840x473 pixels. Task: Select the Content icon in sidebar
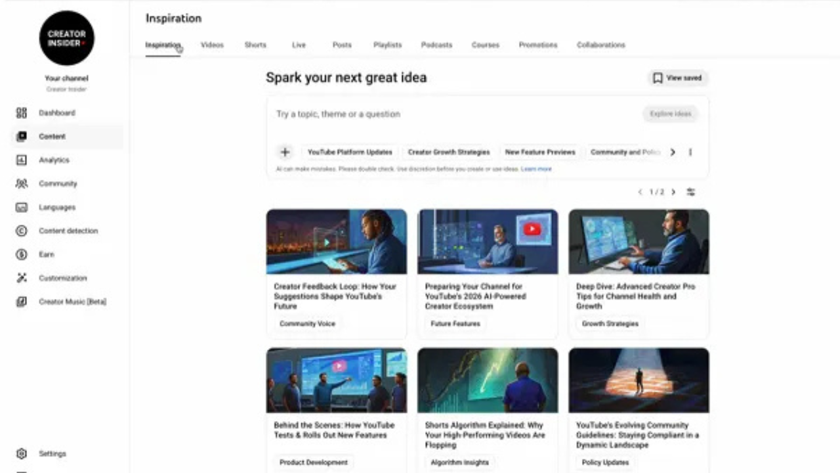point(22,137)
